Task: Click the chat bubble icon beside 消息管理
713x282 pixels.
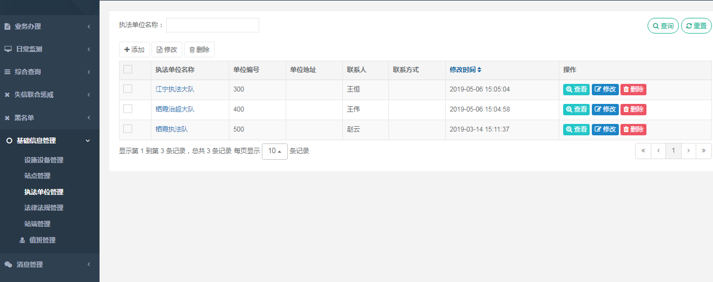Action: (x=8, y=265)
